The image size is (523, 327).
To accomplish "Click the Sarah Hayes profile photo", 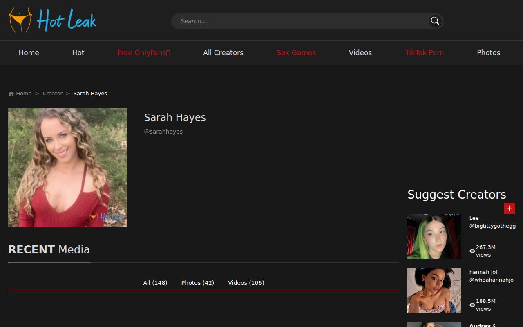I will pos(67,167).
